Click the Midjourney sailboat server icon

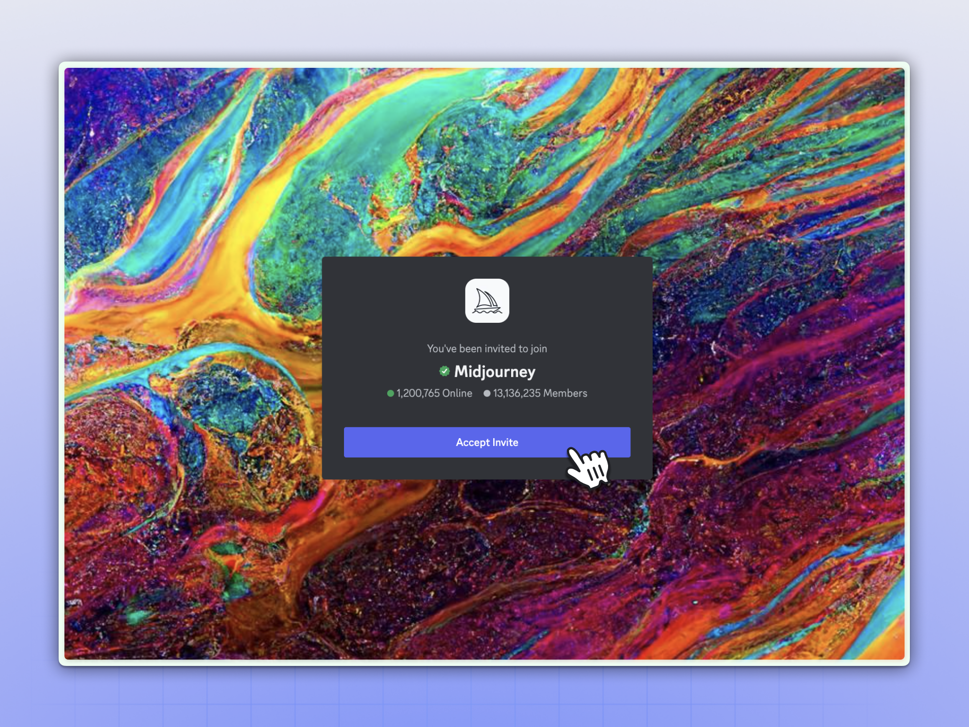coord(487,300)
